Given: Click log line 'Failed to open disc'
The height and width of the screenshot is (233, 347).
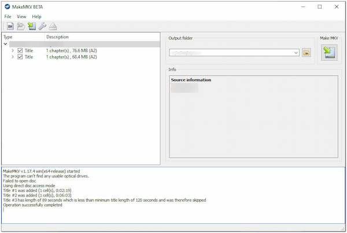Looking at the screenshot, I should 20,181.
